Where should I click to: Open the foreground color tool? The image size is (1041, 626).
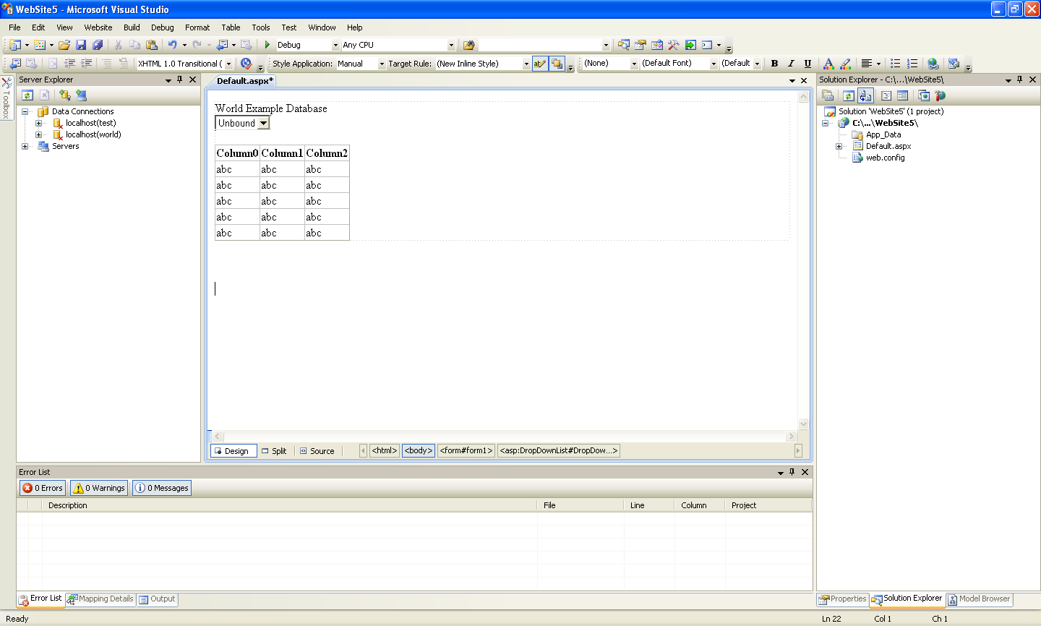point(828,64)
